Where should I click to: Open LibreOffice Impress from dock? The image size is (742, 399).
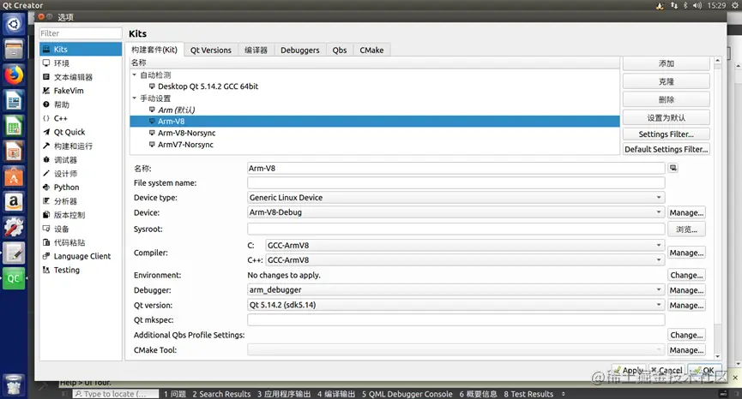tap(13, 152)
